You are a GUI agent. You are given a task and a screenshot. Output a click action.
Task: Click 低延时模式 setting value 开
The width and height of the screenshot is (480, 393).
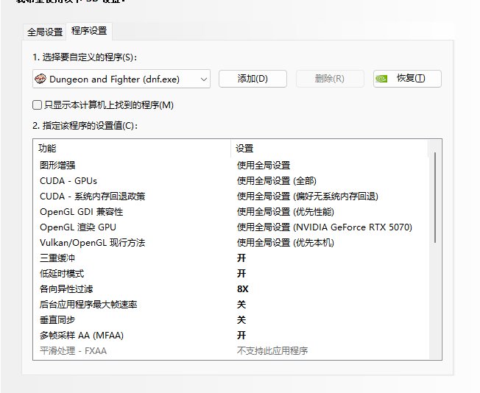pyautogui.click(x=241, y=273)
